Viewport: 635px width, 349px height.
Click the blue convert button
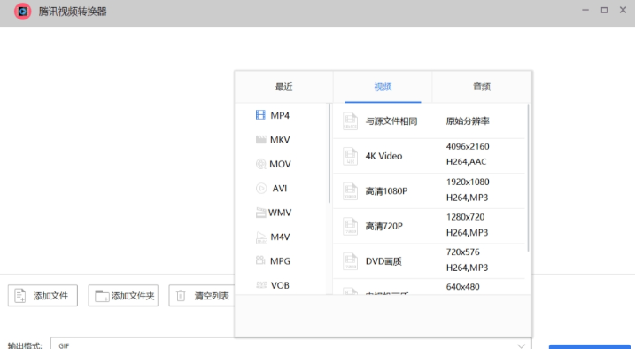(590, 347)
